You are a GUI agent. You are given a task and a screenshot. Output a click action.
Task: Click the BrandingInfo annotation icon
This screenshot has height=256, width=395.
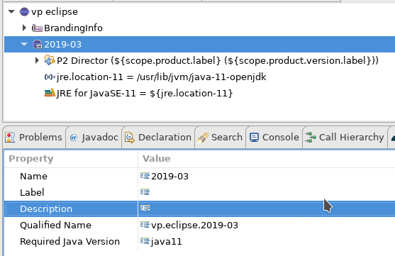[37, 28]
